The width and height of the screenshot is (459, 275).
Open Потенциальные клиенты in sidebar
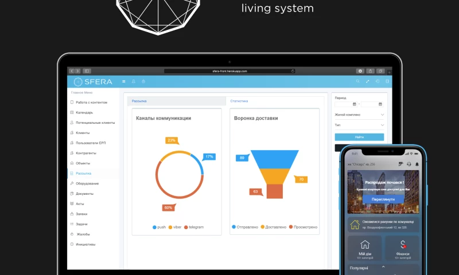click(x=93, y=123)
